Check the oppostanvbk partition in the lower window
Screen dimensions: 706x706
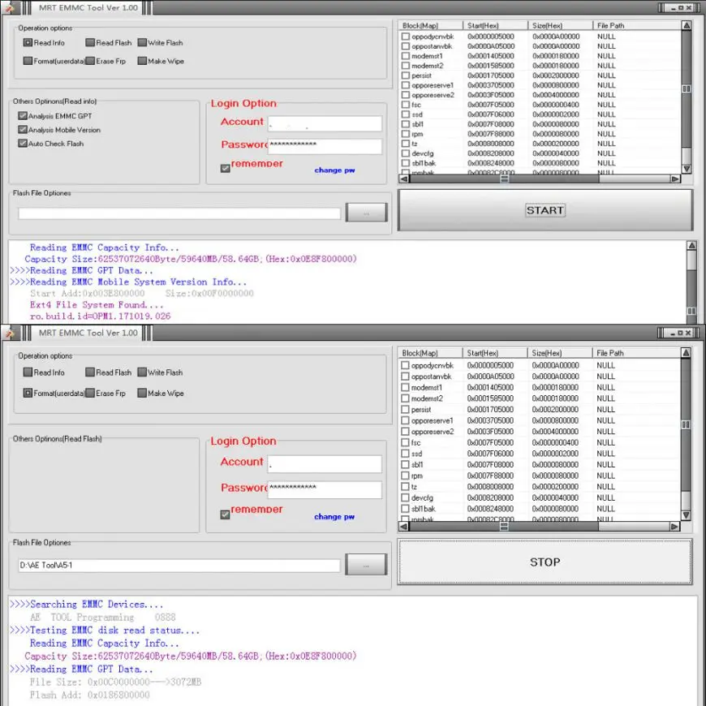[405, 377]
